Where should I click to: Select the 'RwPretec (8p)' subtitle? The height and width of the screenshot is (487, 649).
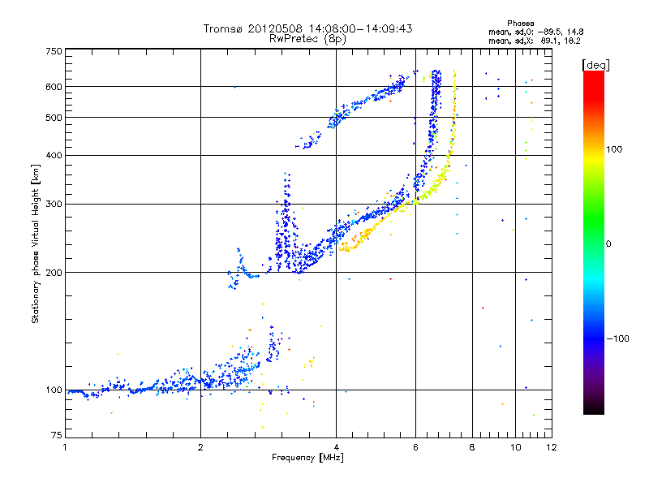307,39
